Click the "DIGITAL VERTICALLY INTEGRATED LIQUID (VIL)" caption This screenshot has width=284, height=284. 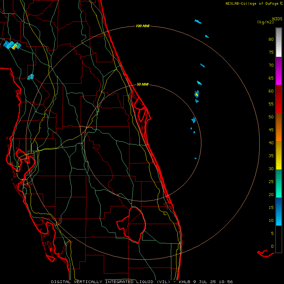click(111, 282)
